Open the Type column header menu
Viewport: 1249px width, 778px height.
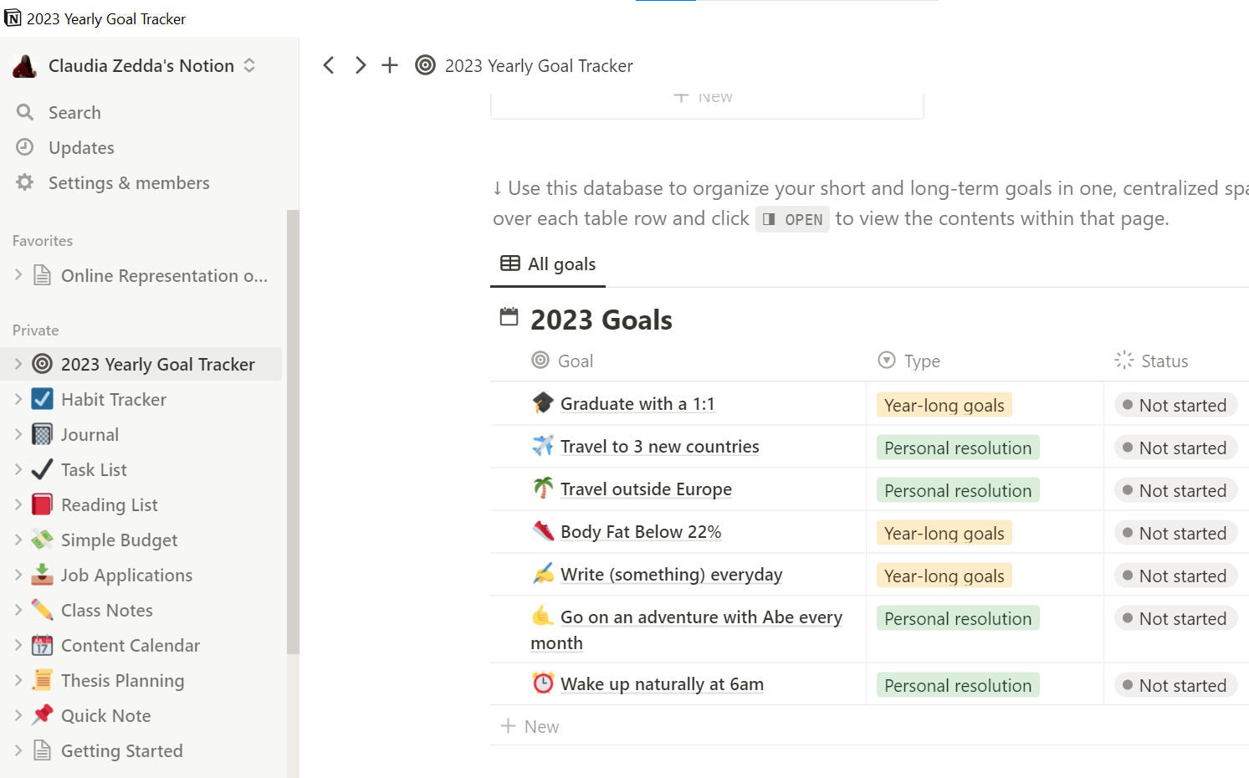tap(909, 361)
